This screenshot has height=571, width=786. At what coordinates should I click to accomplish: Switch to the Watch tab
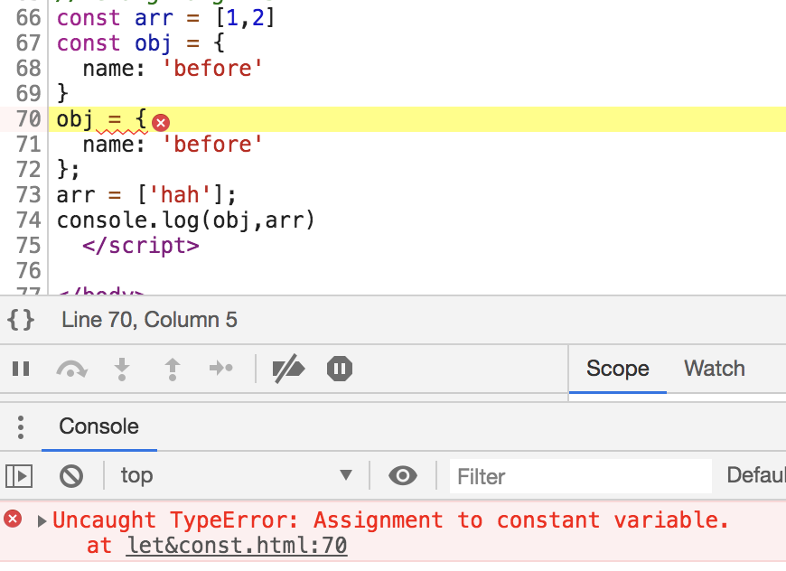(715, 369)
